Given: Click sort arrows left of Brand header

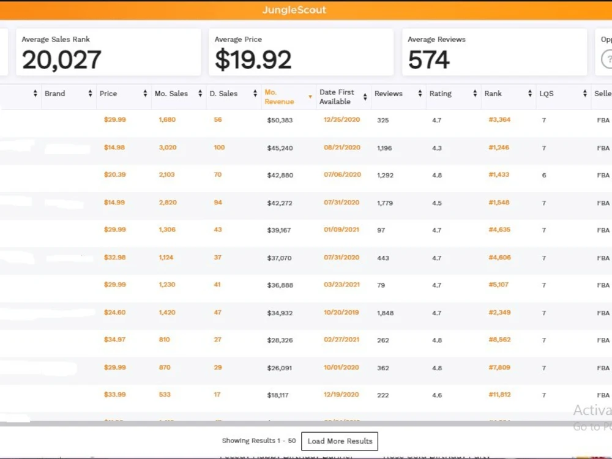Looking at the screenshot, I should 35,93.
